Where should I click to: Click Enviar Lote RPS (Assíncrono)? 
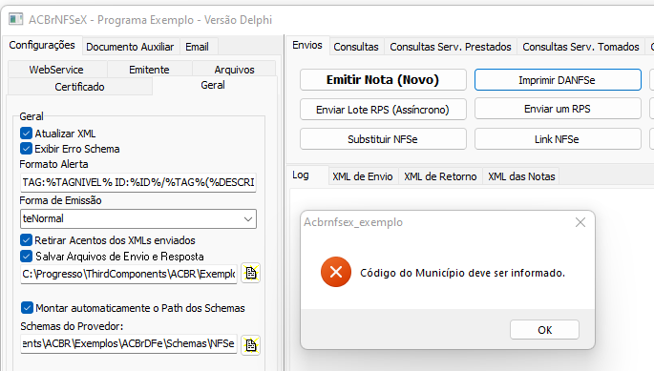point(383,110)
